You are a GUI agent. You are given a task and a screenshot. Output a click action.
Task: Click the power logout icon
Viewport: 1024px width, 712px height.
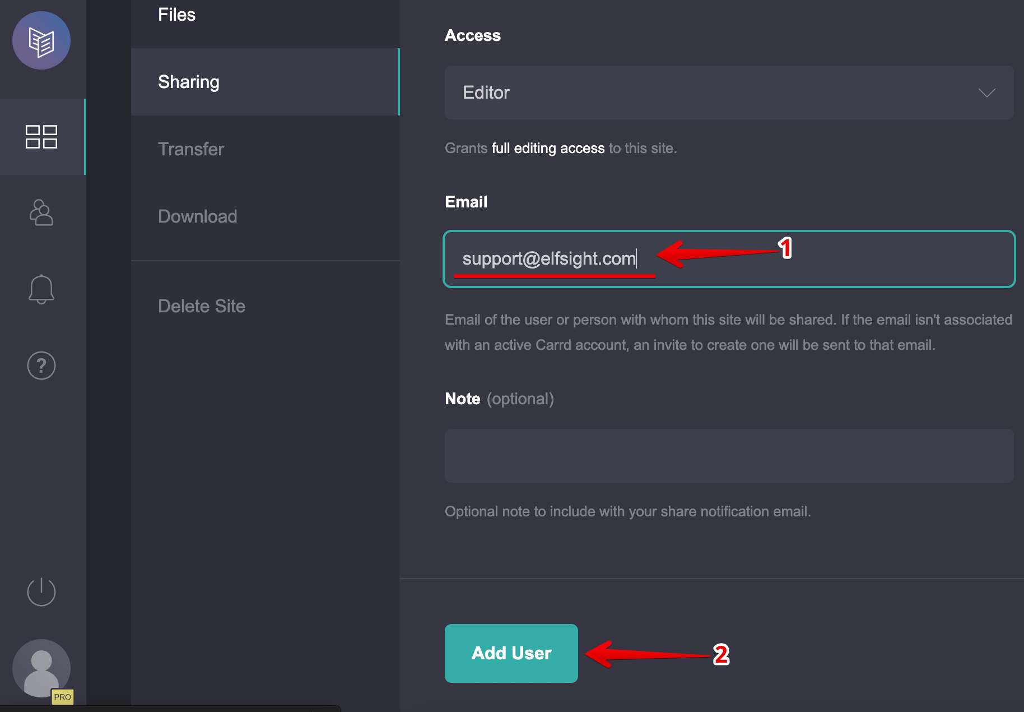pyautogui.click(x=41, y=591)
